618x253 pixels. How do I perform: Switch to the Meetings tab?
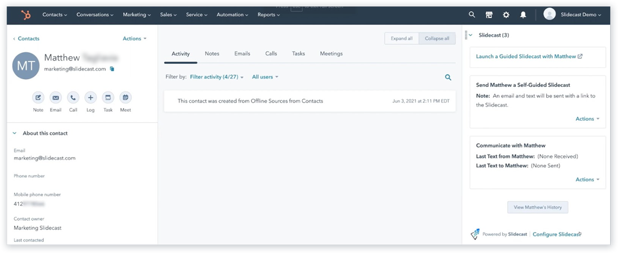point(331,53)
